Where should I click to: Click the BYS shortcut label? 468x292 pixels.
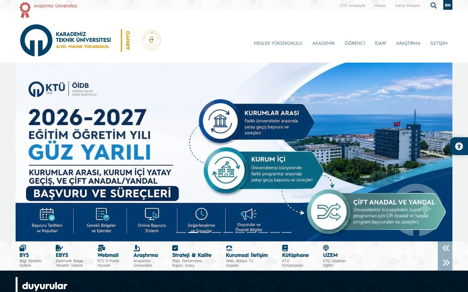[24, 255]
